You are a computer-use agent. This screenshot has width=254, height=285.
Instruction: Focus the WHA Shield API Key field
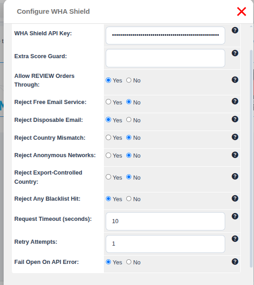(x=165, y=35)
